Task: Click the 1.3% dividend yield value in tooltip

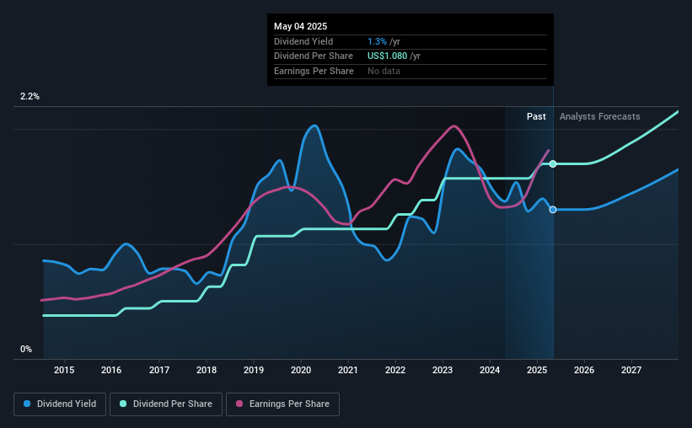Action: click(x=377, y=41)
